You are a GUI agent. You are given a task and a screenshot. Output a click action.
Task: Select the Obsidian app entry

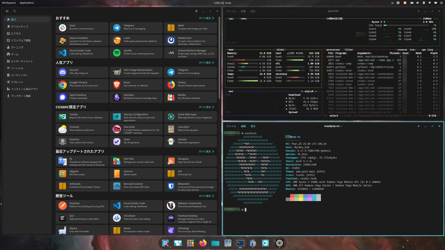tap(136, 97)
